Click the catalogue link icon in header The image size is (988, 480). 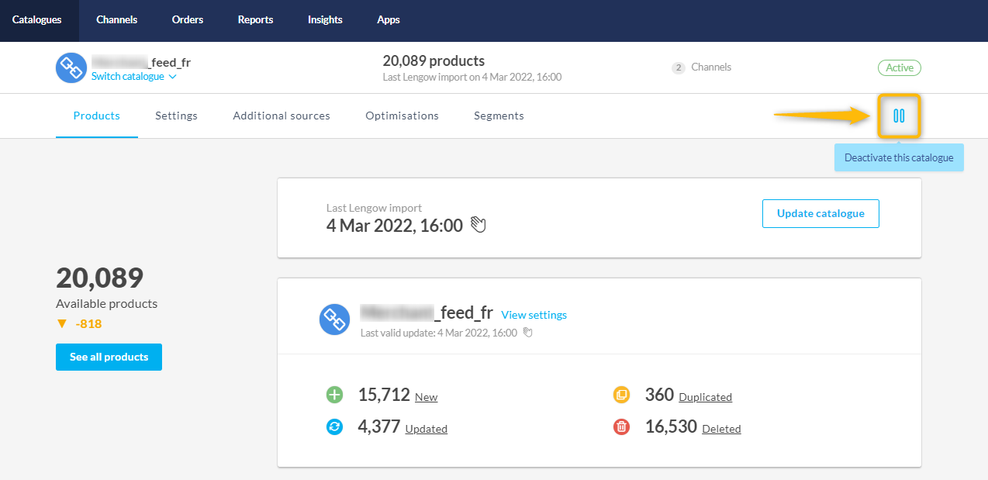point(71,68)
